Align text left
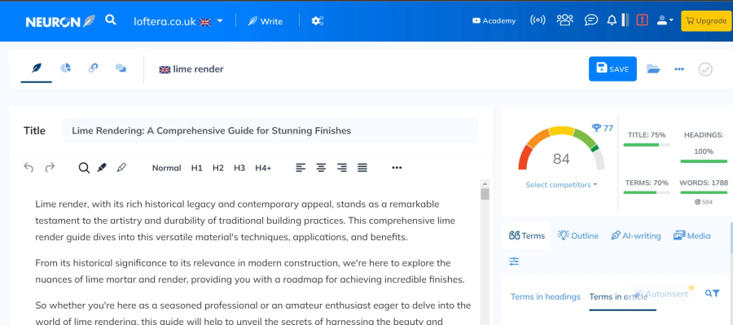This screenshot has width=733, height=325. click(301, 168)
